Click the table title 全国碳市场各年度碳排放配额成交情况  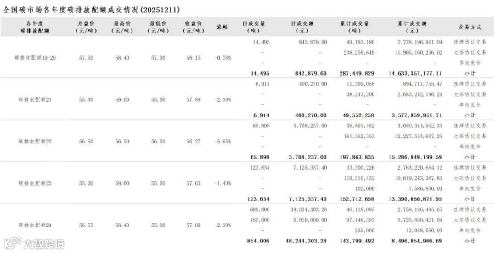(x=71, y=10)
